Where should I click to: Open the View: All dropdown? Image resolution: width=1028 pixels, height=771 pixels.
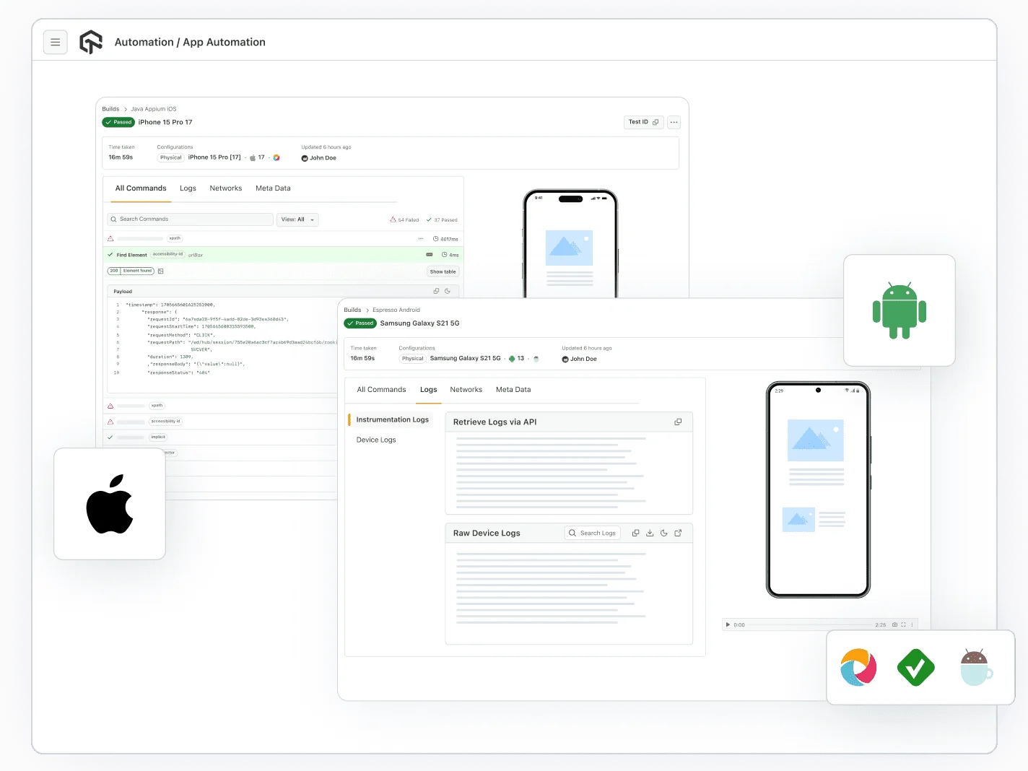[297, 219]
